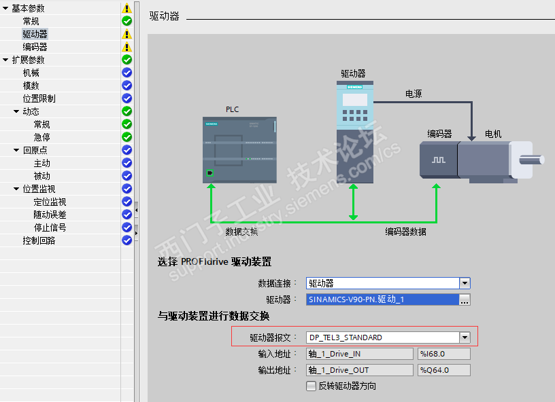Click the PLC device image in diagram

[x=239, y=150]
